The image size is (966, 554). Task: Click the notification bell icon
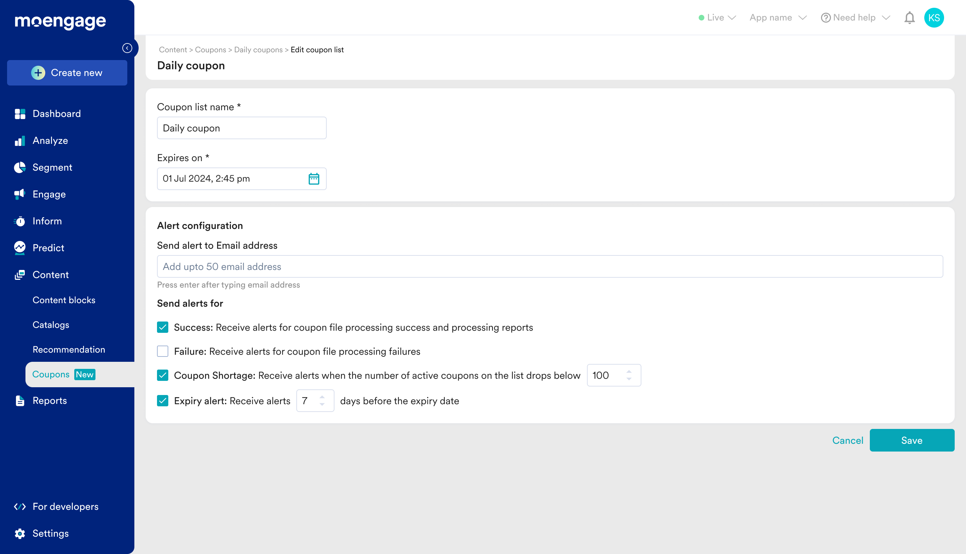click(909, 18)
